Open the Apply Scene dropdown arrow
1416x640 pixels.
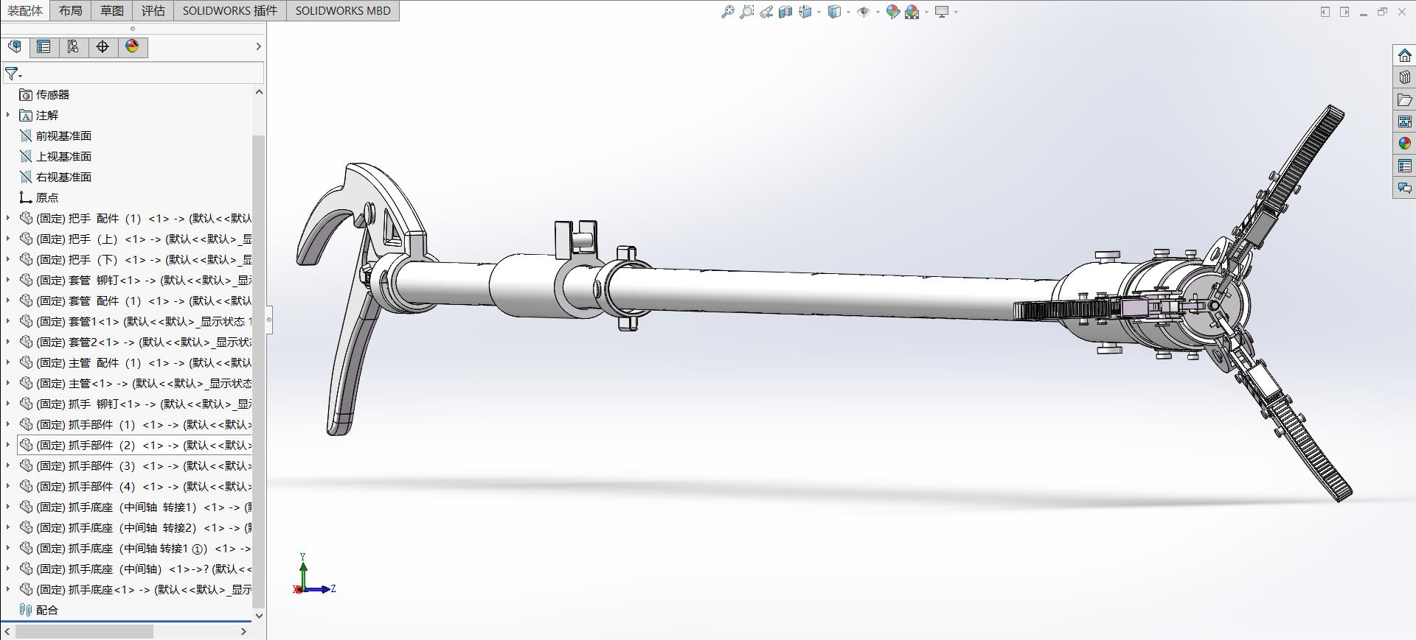[926, 12]
